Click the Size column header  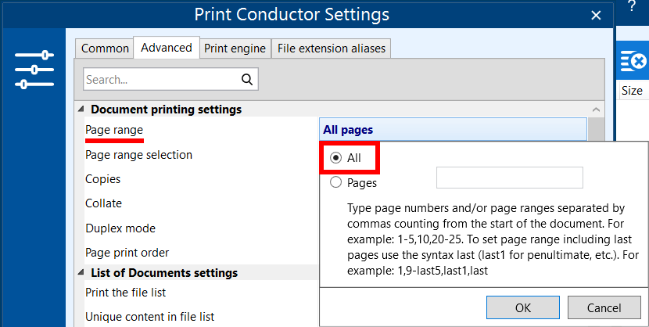(x=632, y=91)
